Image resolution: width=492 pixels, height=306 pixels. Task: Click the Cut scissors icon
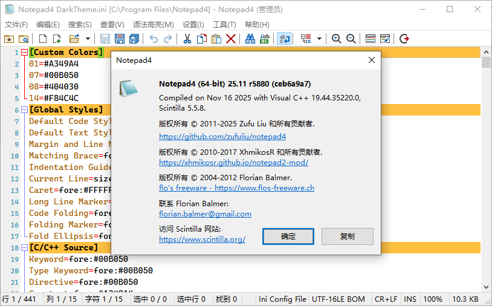(187, 39)
